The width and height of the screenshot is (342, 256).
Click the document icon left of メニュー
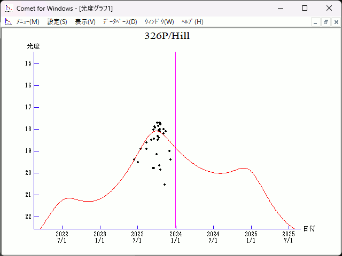(8, 22)
